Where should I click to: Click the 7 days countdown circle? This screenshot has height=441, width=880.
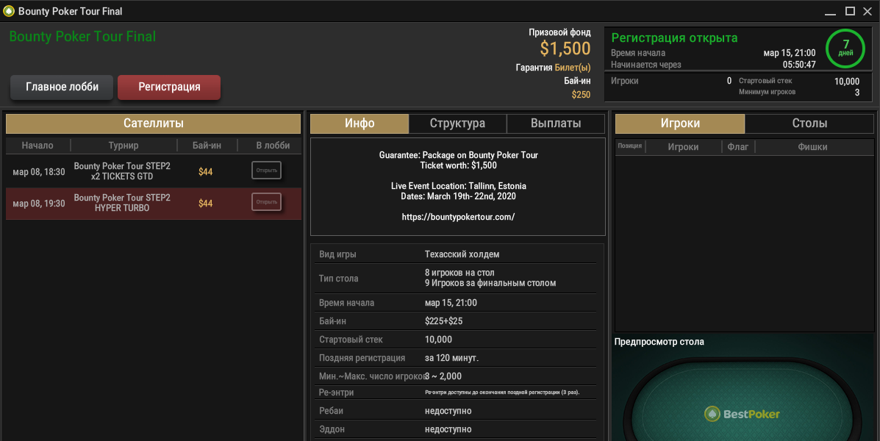(845, 48)
